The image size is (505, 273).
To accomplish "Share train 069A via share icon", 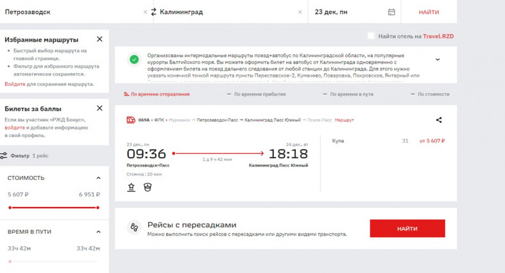I will point(439,120).
